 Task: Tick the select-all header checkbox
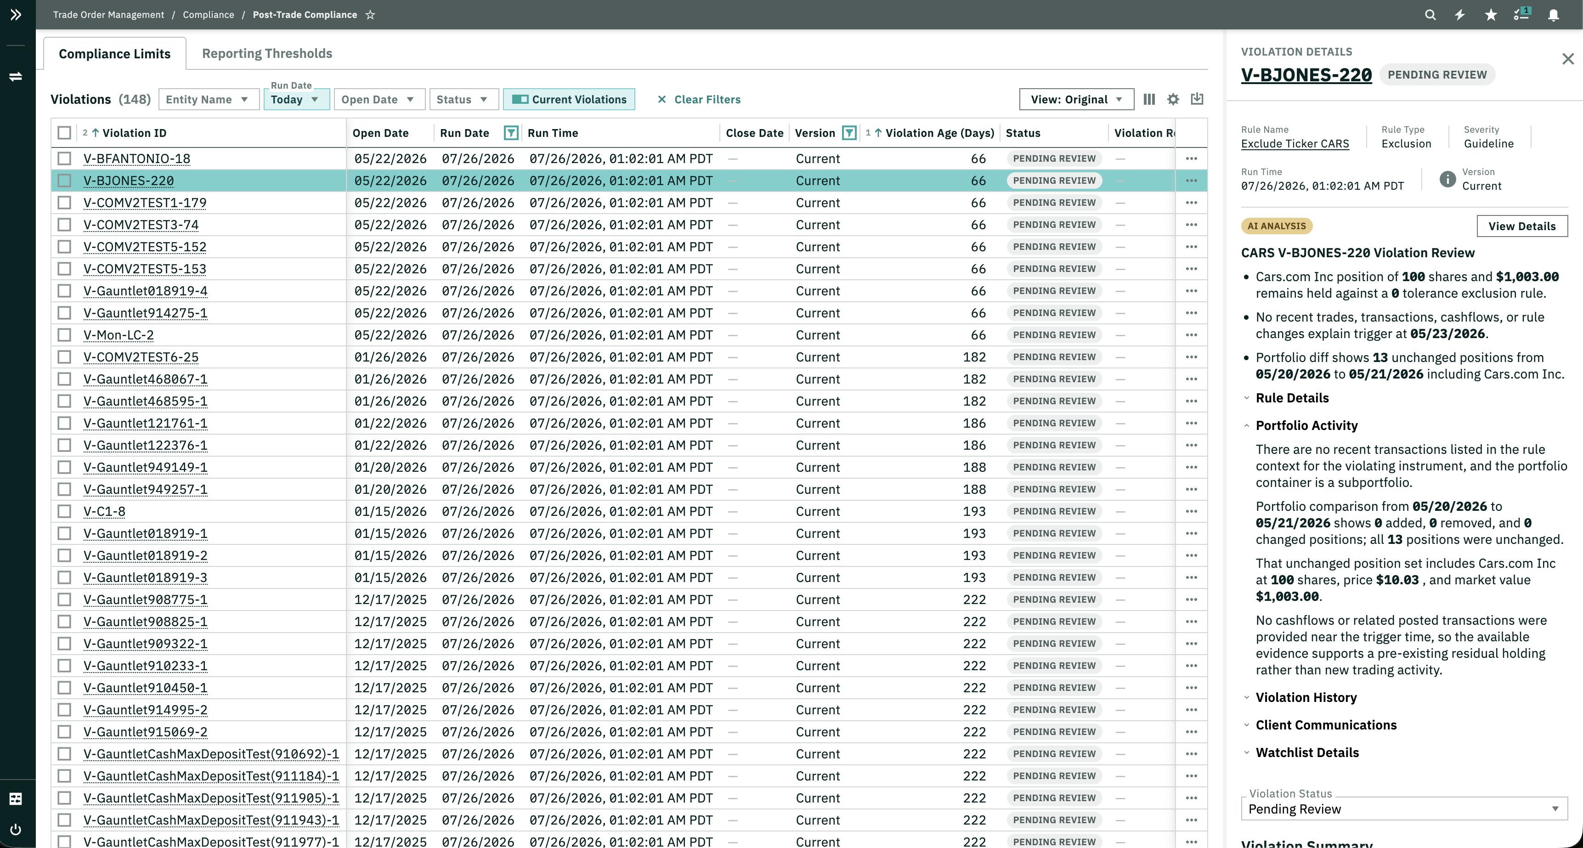point(64,133)
